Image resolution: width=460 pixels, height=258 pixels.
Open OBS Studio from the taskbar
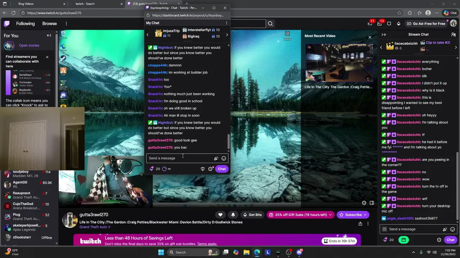click(x=289, y=252)
